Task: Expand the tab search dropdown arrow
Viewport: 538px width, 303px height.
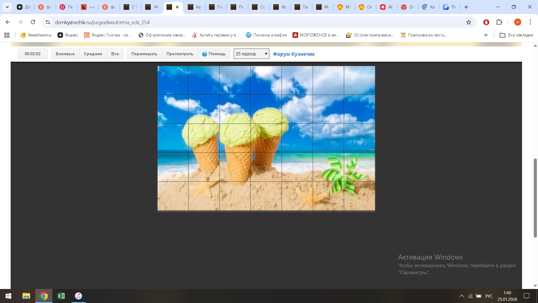Action: click(7, 7)
